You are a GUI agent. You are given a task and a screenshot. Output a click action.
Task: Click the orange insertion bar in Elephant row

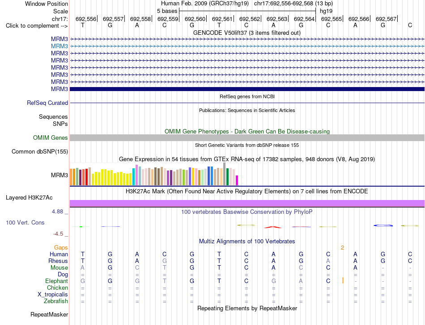point(343,280)
